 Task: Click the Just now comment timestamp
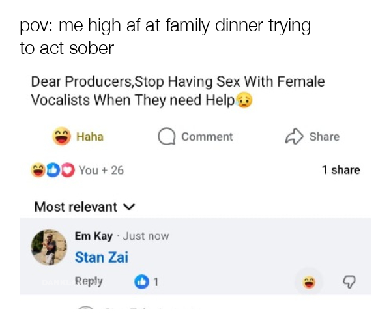(146, 236)
